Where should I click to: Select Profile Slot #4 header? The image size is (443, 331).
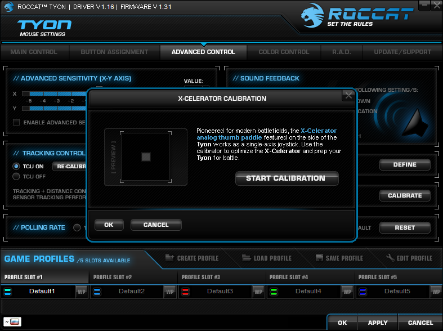click(x=310, y=278)
